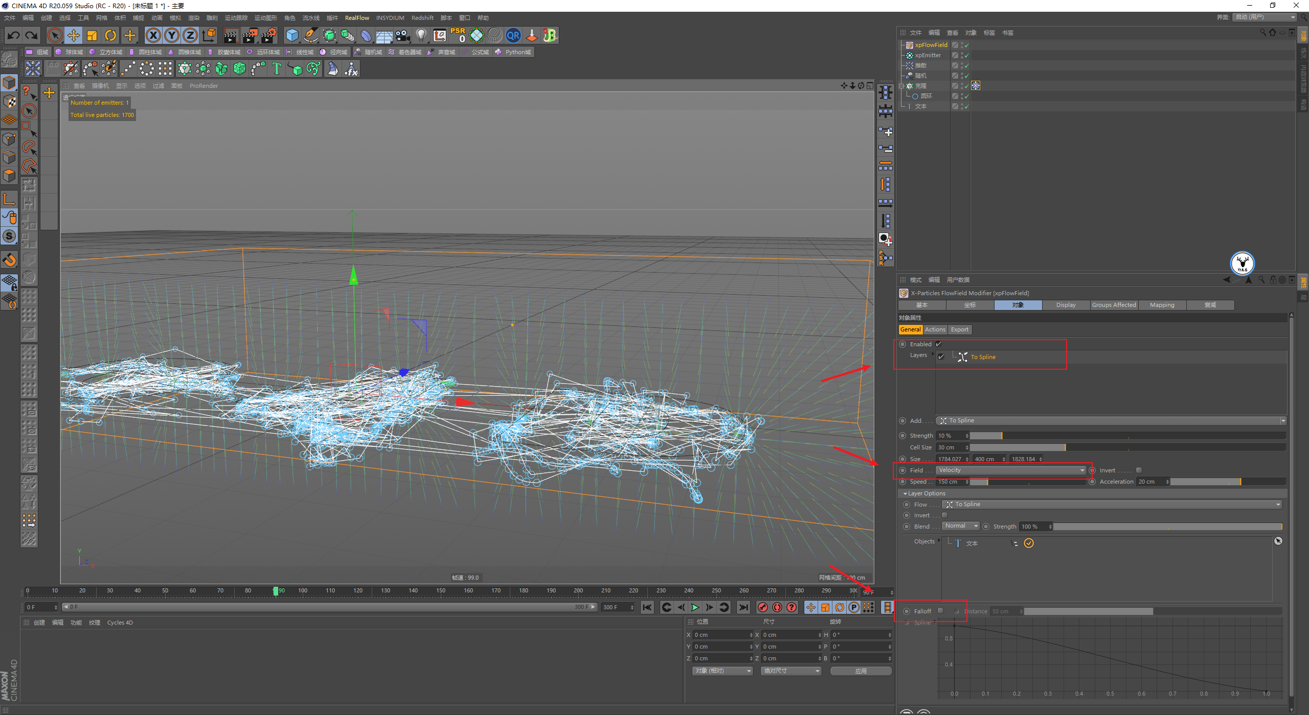
Task: Click the General tab in properties
Action: point(912,328)
